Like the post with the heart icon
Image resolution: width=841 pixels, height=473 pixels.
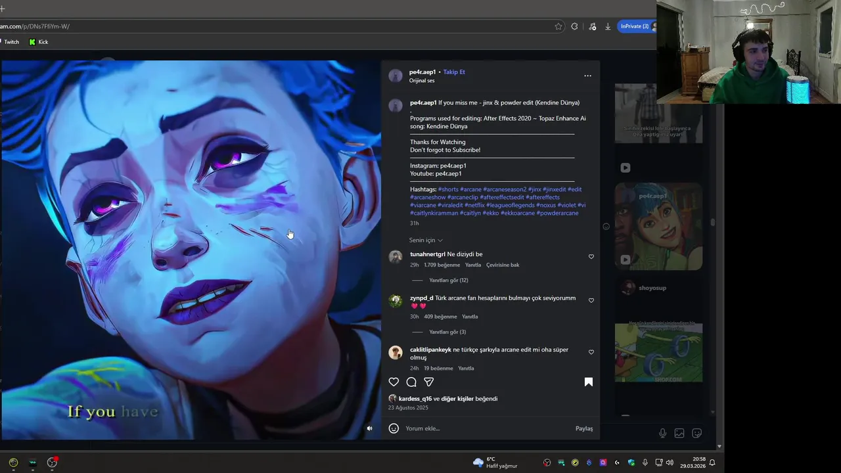394,382
